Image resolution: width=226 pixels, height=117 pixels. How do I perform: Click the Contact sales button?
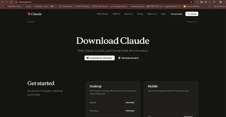(176, 14)
